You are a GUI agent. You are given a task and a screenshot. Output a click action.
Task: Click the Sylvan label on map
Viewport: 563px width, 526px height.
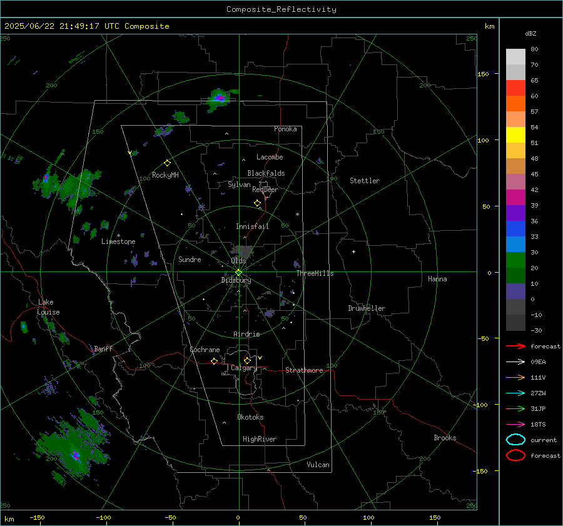click(x=239, y=185)
